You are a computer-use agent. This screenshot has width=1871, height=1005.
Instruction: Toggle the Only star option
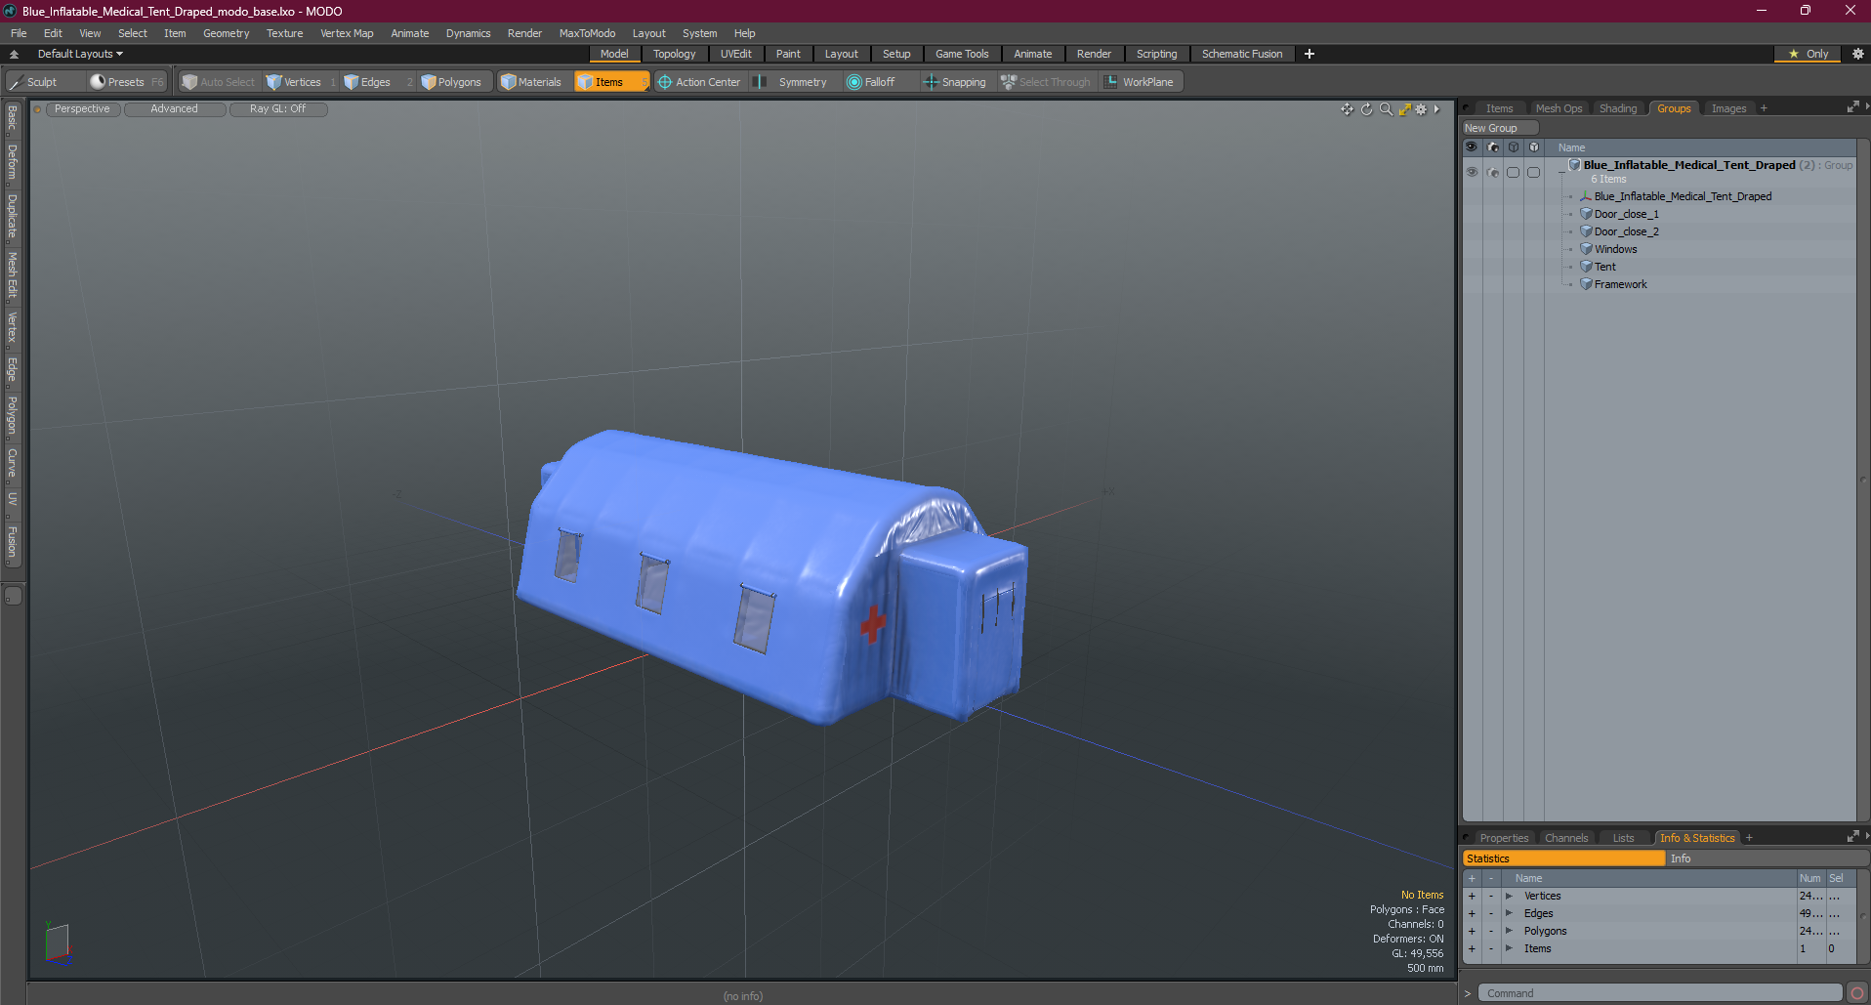click(x=1808, y=54)
